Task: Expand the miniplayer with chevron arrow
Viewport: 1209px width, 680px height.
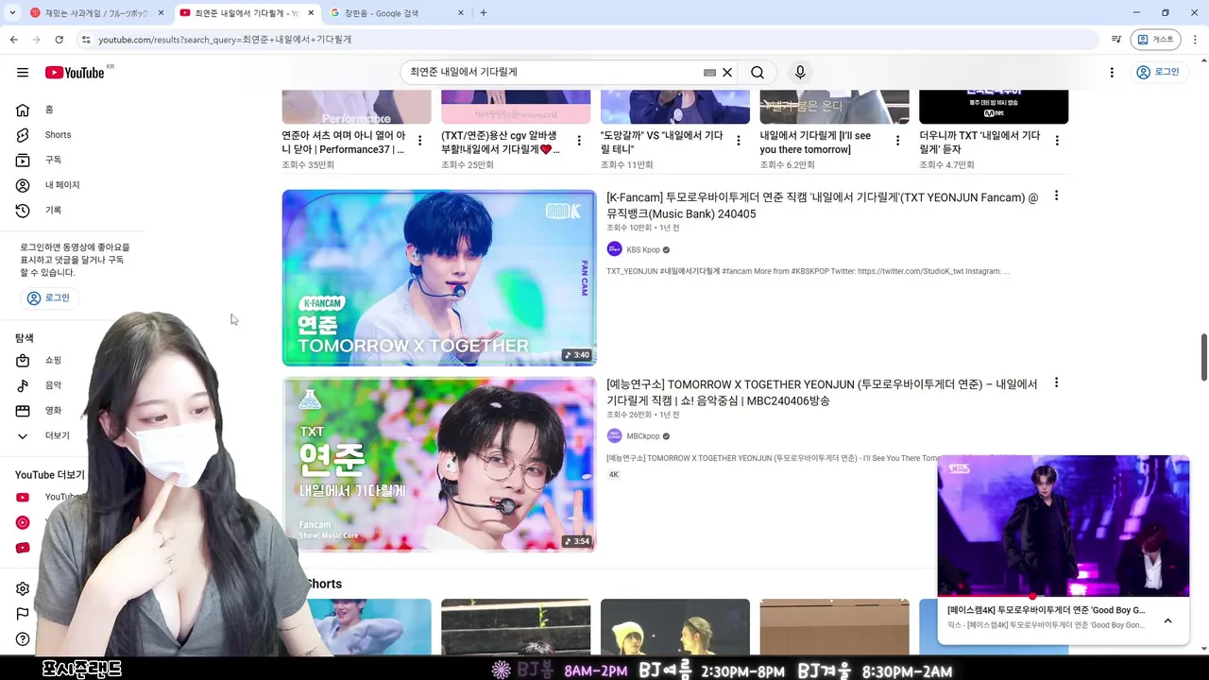Action: coord(1167,620)
